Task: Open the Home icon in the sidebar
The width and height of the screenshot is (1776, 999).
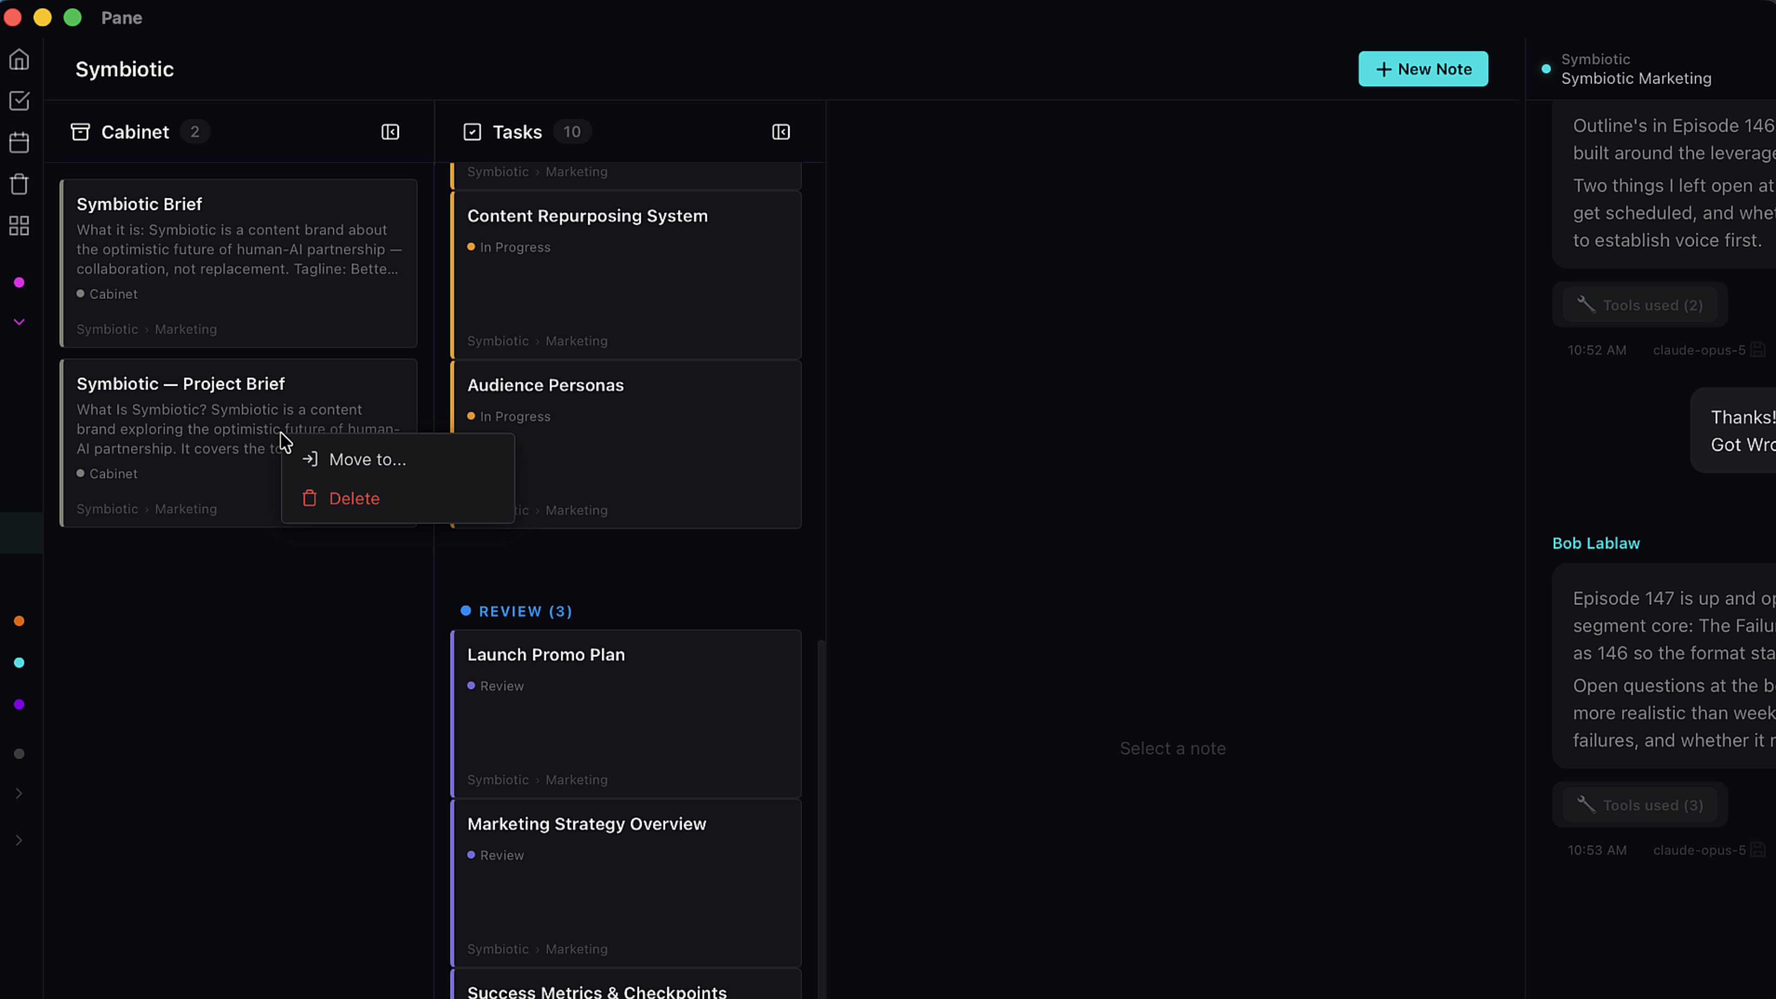Action: click(20, 59)
